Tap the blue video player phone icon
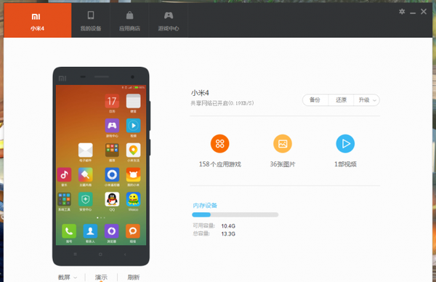This screenshot has width=436, height=282. tap(134, 126)
